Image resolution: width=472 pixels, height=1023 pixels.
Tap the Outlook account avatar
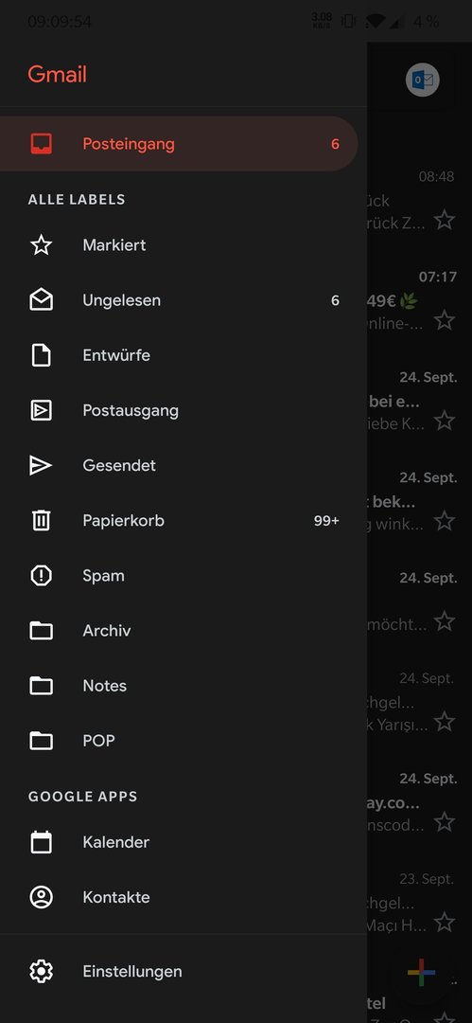point(423,81)
